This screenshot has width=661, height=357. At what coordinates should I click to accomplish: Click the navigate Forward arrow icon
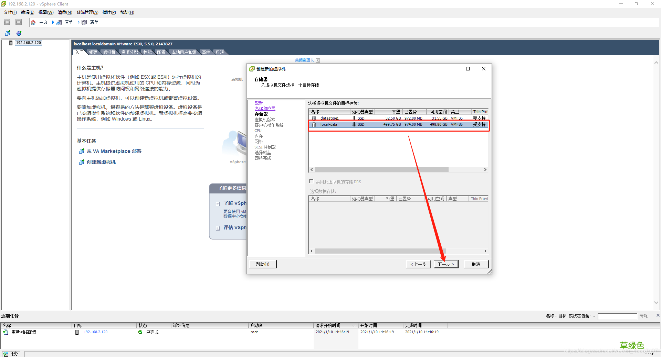(19, 22)
